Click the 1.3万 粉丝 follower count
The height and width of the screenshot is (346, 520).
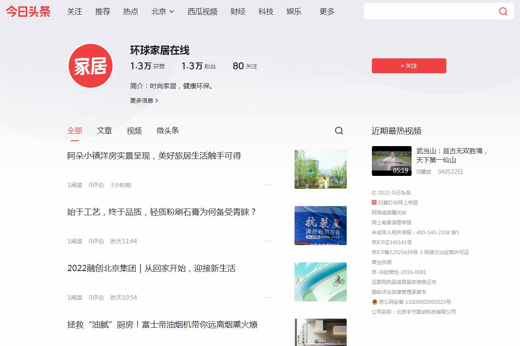[x=199, y=66]
